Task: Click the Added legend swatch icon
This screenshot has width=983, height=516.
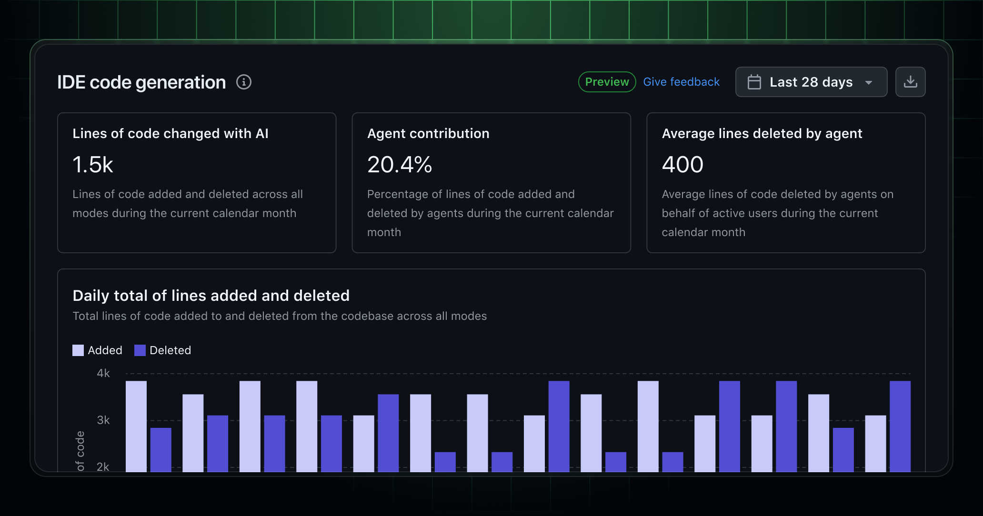Action: coord(78,350)
